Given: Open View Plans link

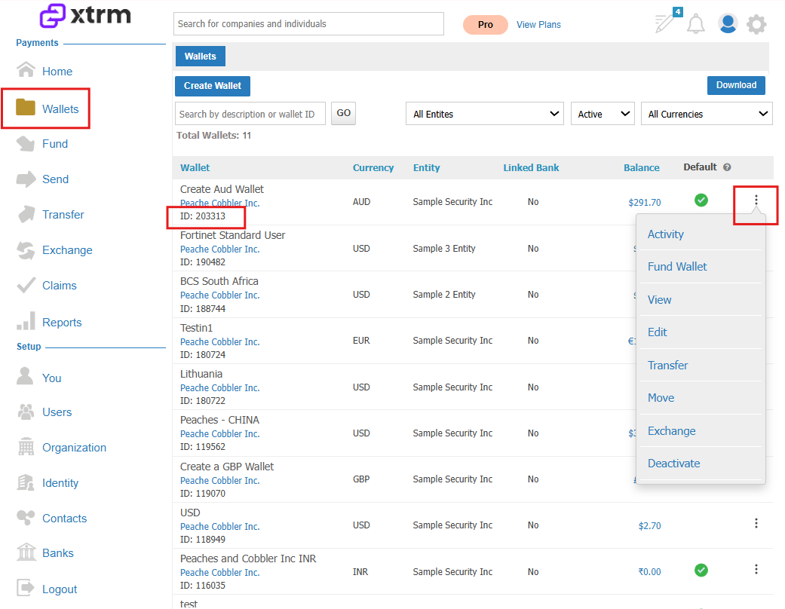Looking at the screenshot, I should tap(538, 25).
